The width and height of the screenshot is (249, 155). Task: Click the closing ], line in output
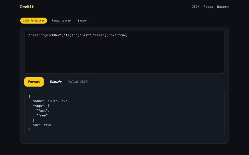point(34,120)
